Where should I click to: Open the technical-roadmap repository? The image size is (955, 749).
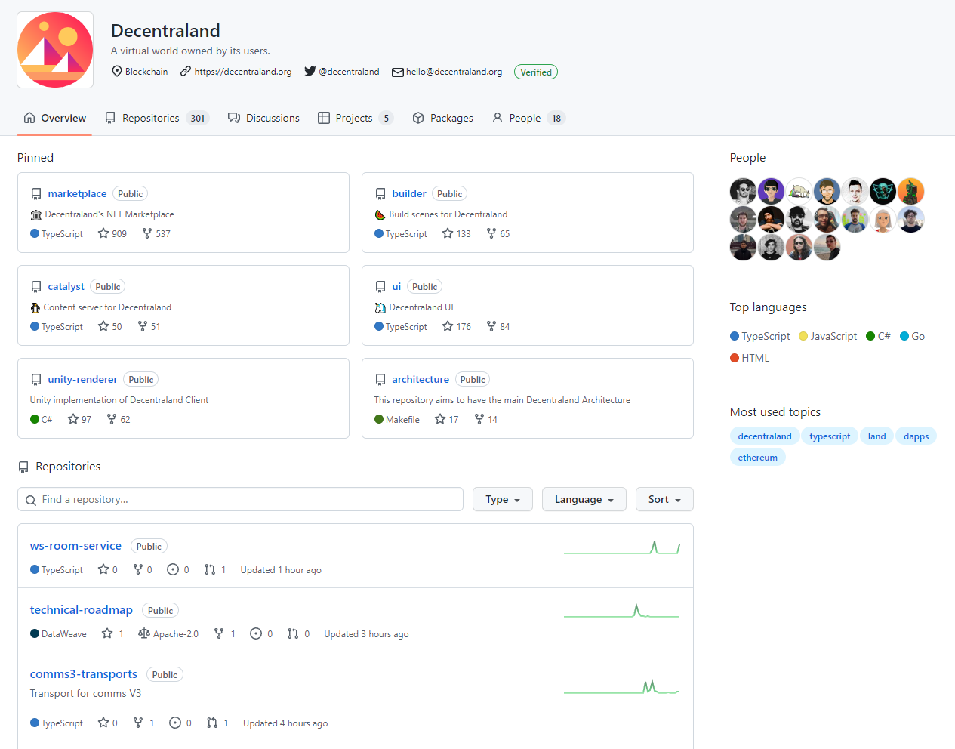pyautogui.click(x=82, y=609)
